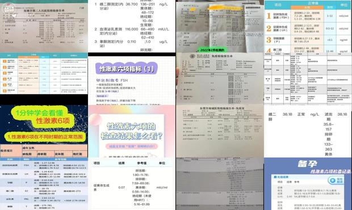Click the green 2022年2月检测的 label
This screenshot has width=352, height=210.
click(x=212, y=49)
